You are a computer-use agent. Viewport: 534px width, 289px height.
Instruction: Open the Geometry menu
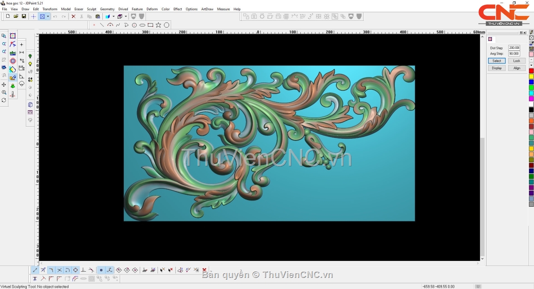point(107,9)
